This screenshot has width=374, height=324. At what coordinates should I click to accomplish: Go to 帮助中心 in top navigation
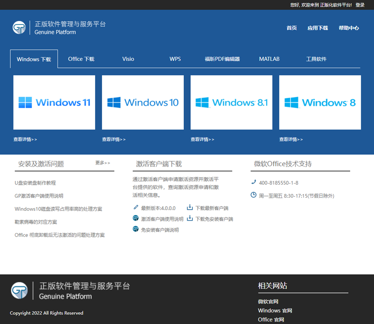click(x=348, y=28)
